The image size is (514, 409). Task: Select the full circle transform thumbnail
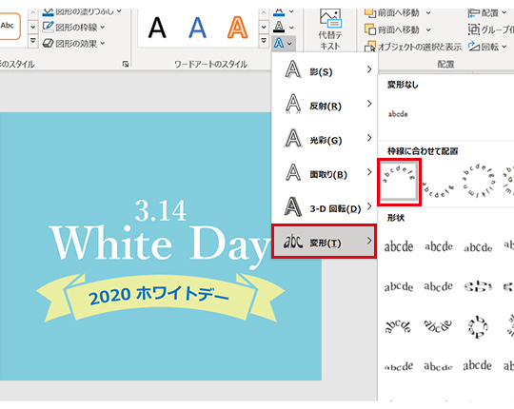point(478,182)
